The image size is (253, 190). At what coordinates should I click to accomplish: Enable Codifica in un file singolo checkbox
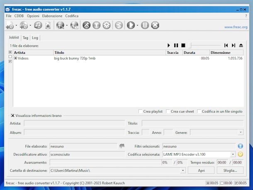pos(199,111)
